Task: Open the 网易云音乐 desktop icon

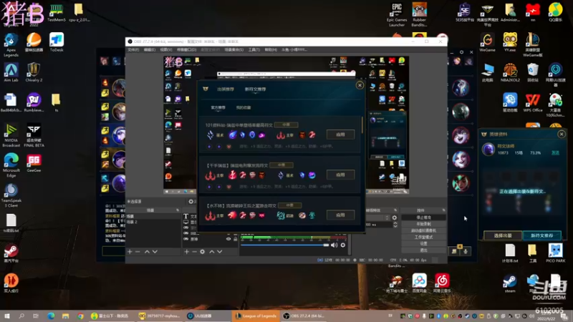Action: [x=442, y=283]
